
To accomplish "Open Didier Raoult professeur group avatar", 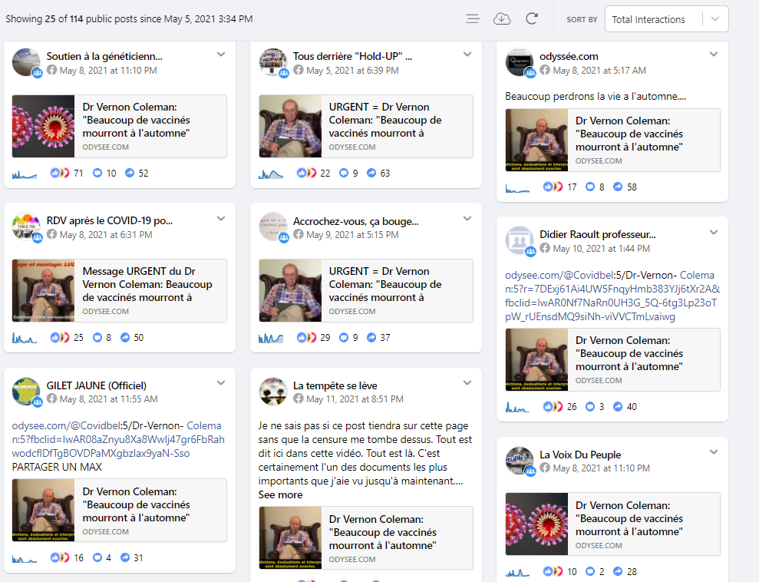I will tap(520, 240).
